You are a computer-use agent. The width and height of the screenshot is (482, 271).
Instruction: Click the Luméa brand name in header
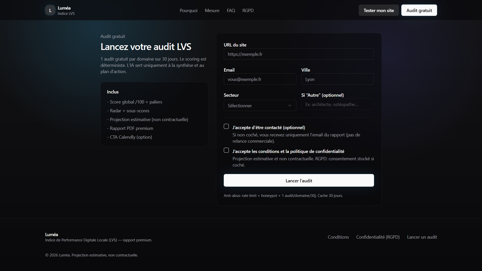[x=64, y=8]
